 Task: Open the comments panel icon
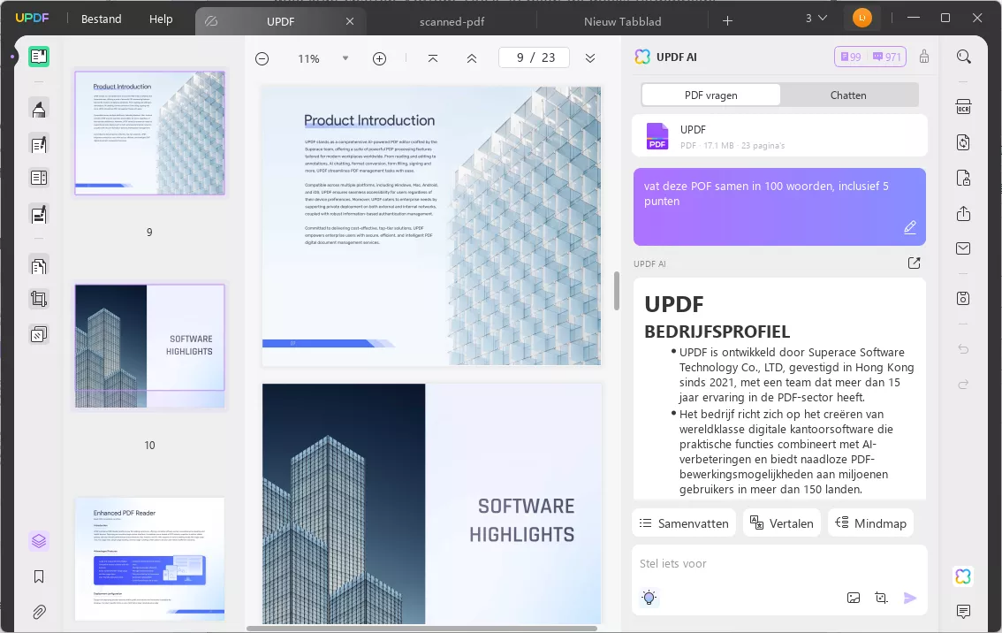[x=964, y=611]
